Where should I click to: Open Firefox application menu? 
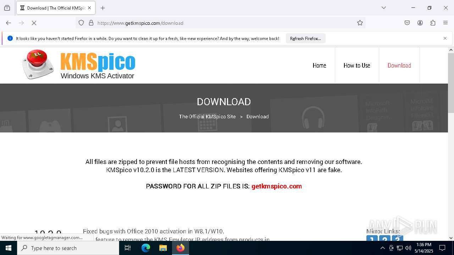click(445, 23)
